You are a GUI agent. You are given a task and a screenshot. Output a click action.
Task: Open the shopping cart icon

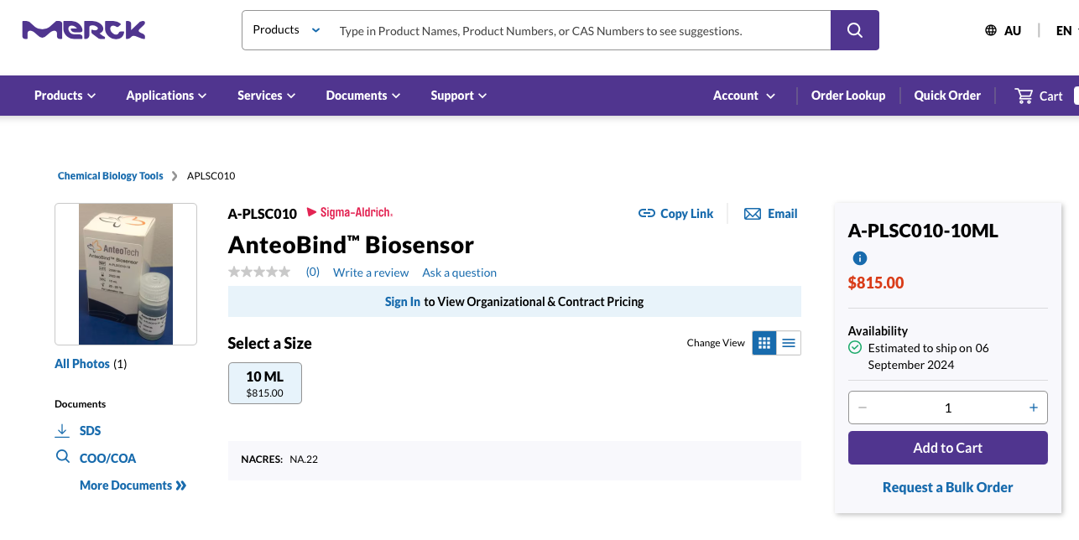[1024, 96]
